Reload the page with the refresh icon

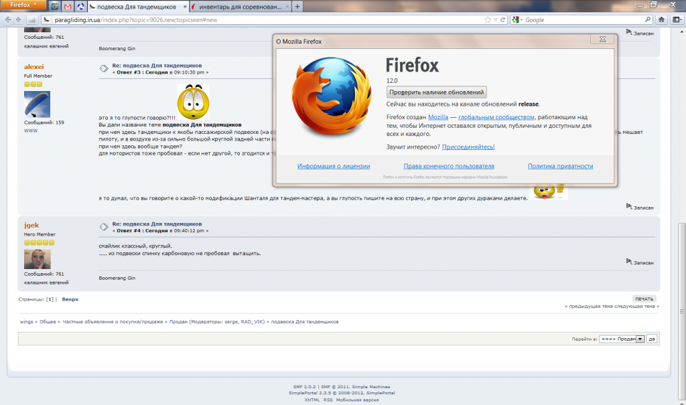(x=503, y=20)
